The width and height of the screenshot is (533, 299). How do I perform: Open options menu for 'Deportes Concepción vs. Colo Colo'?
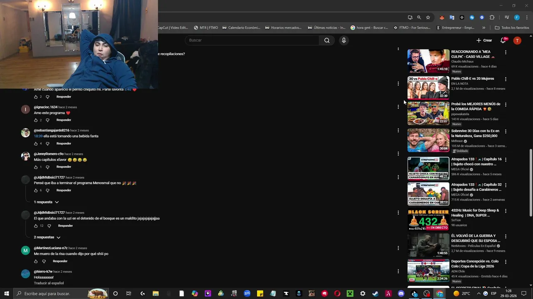pyautogui.click(x=506, y=262)
